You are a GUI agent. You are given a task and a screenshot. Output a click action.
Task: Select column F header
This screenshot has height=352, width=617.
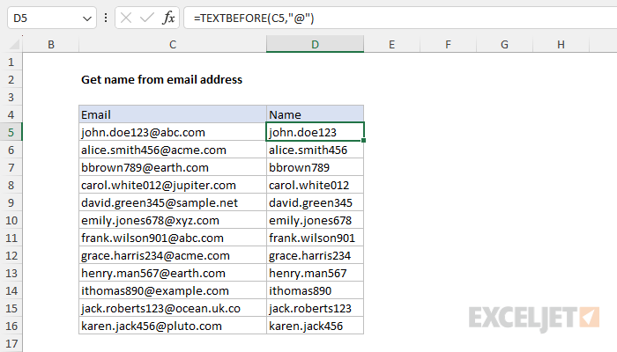click(x=448, y=44)
